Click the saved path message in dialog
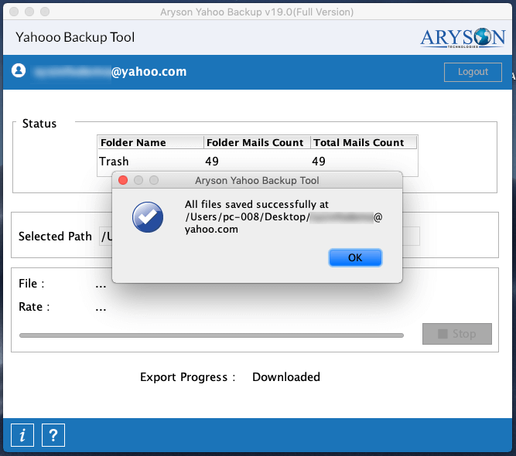 pyautogui.click(x=283, y=216)
